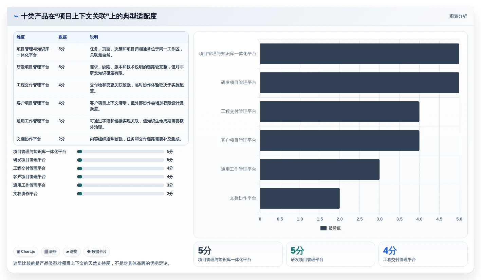Select the 进度 tag chip
This screenshot has width=481, height=280.
tap(72, 251)
